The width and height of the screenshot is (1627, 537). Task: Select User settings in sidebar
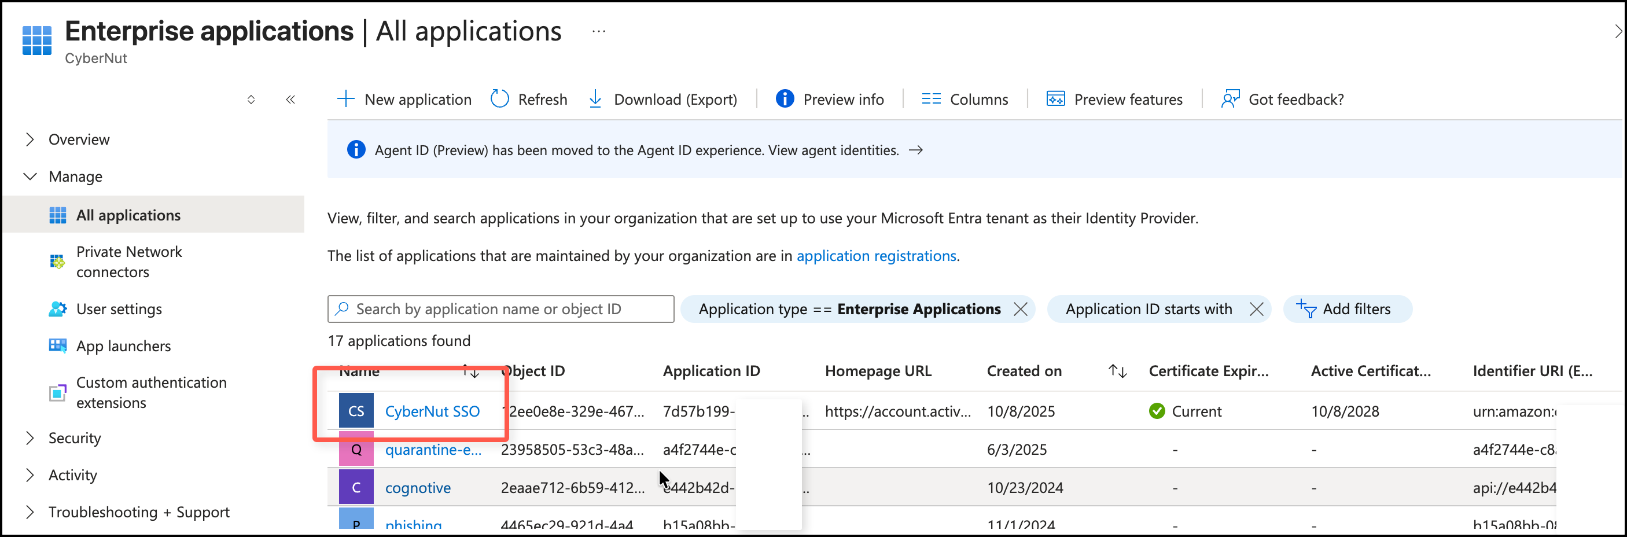pyautogui.click(x=119, y=309)
